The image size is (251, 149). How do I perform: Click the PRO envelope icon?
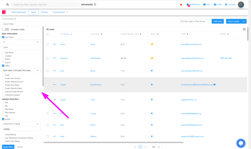click(x=205, y=5)
